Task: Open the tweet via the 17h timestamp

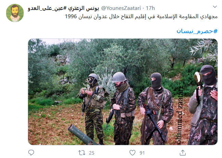Action: [x=151, y=8]
